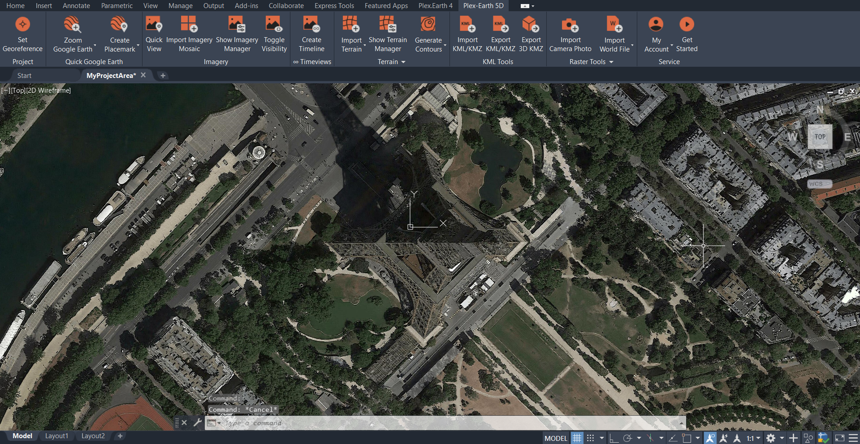Toggle isometric drafting icon
This screenshot has width=860, height=444.
[650, 438]
